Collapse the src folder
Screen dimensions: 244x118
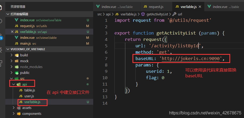tap(11, 78)
